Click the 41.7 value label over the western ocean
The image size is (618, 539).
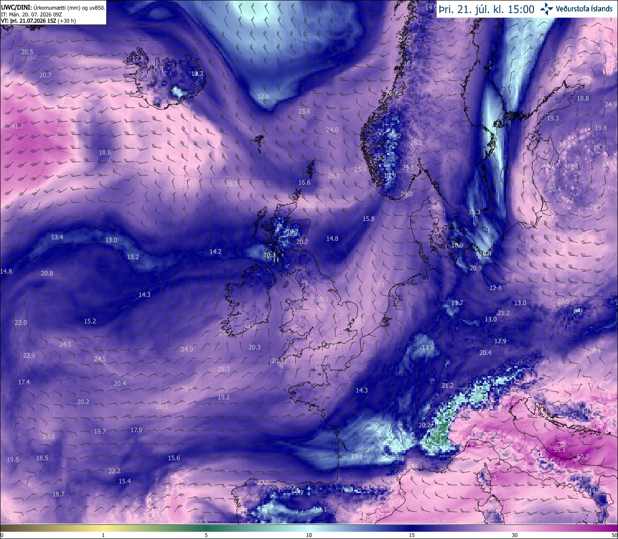(17, 126)
